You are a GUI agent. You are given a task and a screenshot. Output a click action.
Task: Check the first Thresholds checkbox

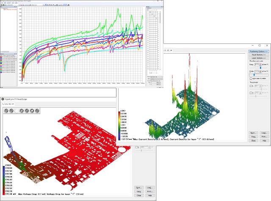pos(250,86)
